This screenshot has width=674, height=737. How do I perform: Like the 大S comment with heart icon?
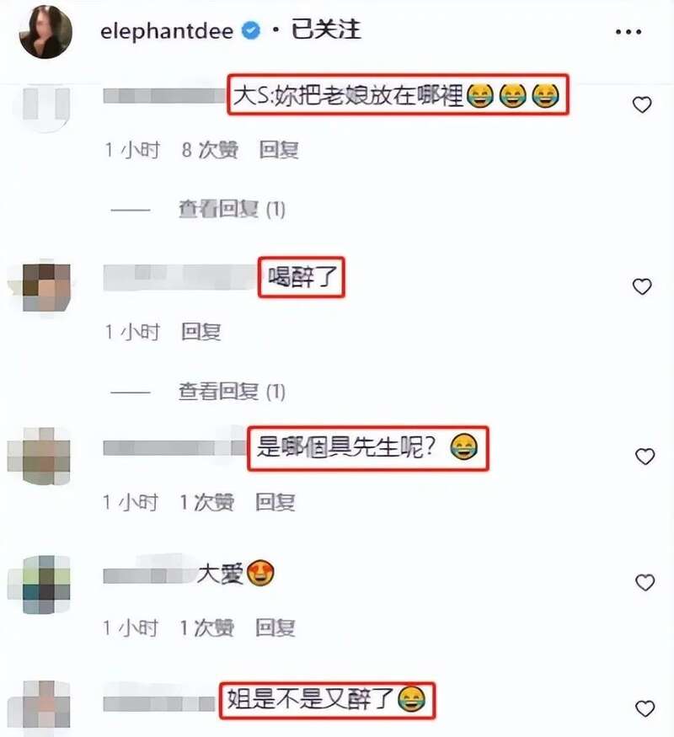click(642, 104)
